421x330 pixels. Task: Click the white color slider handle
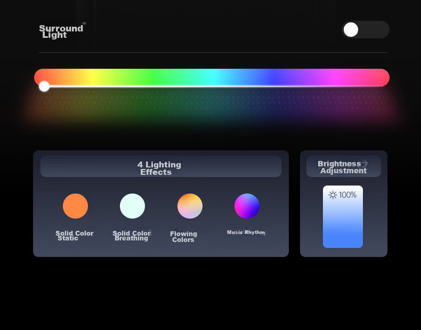(x=44, y=86)
